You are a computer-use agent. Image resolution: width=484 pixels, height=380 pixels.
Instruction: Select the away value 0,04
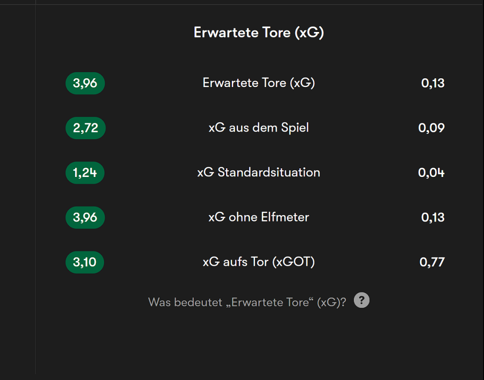(x=431, y=173)
